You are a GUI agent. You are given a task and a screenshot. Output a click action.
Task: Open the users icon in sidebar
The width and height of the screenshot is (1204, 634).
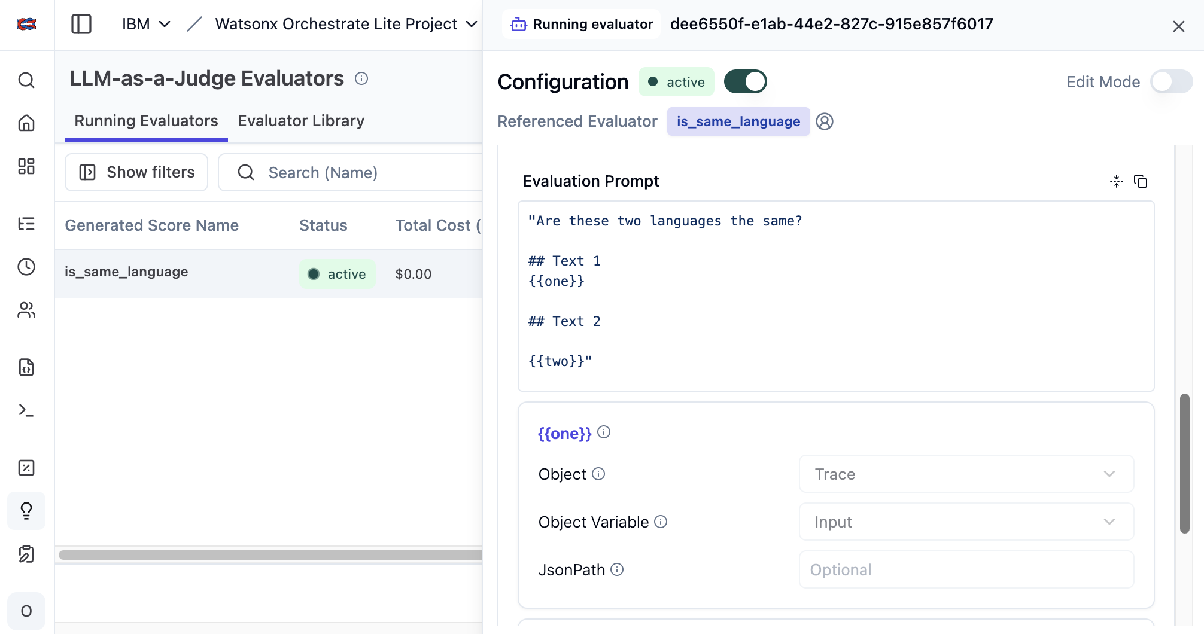(x=26, y=310)
